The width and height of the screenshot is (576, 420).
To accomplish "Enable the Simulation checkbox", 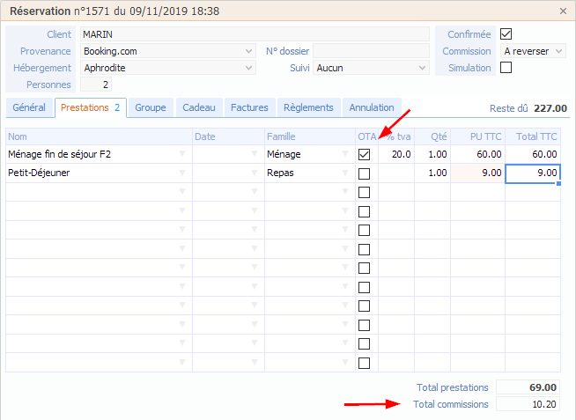I will pos(506,68).
